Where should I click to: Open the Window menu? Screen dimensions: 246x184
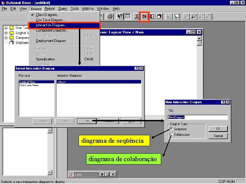pos(103,9)
